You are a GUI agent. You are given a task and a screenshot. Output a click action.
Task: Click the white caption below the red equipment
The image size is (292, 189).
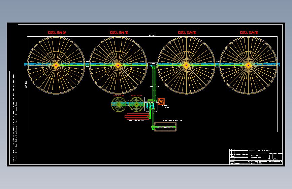coord(136,120)
